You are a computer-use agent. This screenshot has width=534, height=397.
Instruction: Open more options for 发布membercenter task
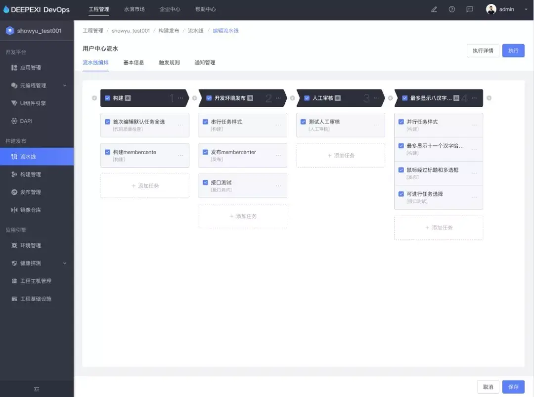pyautogui.click(x=278, y=155)
